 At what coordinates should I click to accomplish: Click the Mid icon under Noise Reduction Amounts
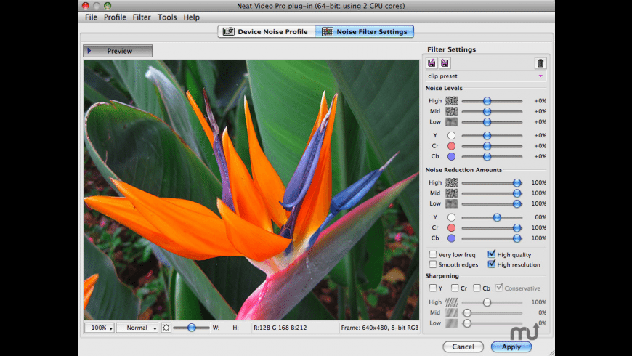[451, 193]
